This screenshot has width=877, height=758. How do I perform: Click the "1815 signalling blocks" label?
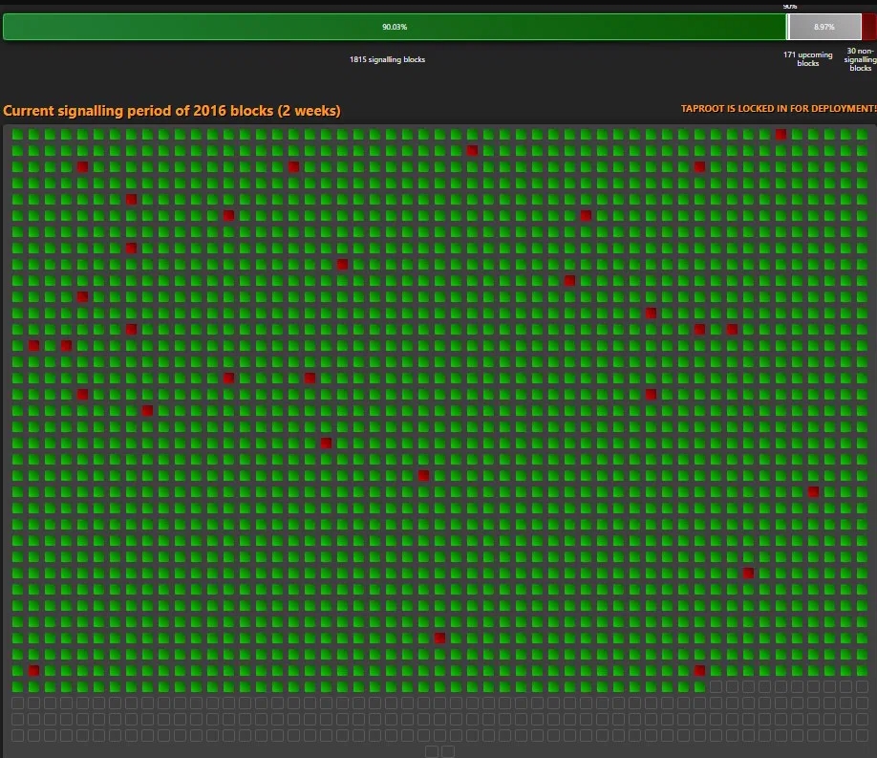click(x=387, y=59)
